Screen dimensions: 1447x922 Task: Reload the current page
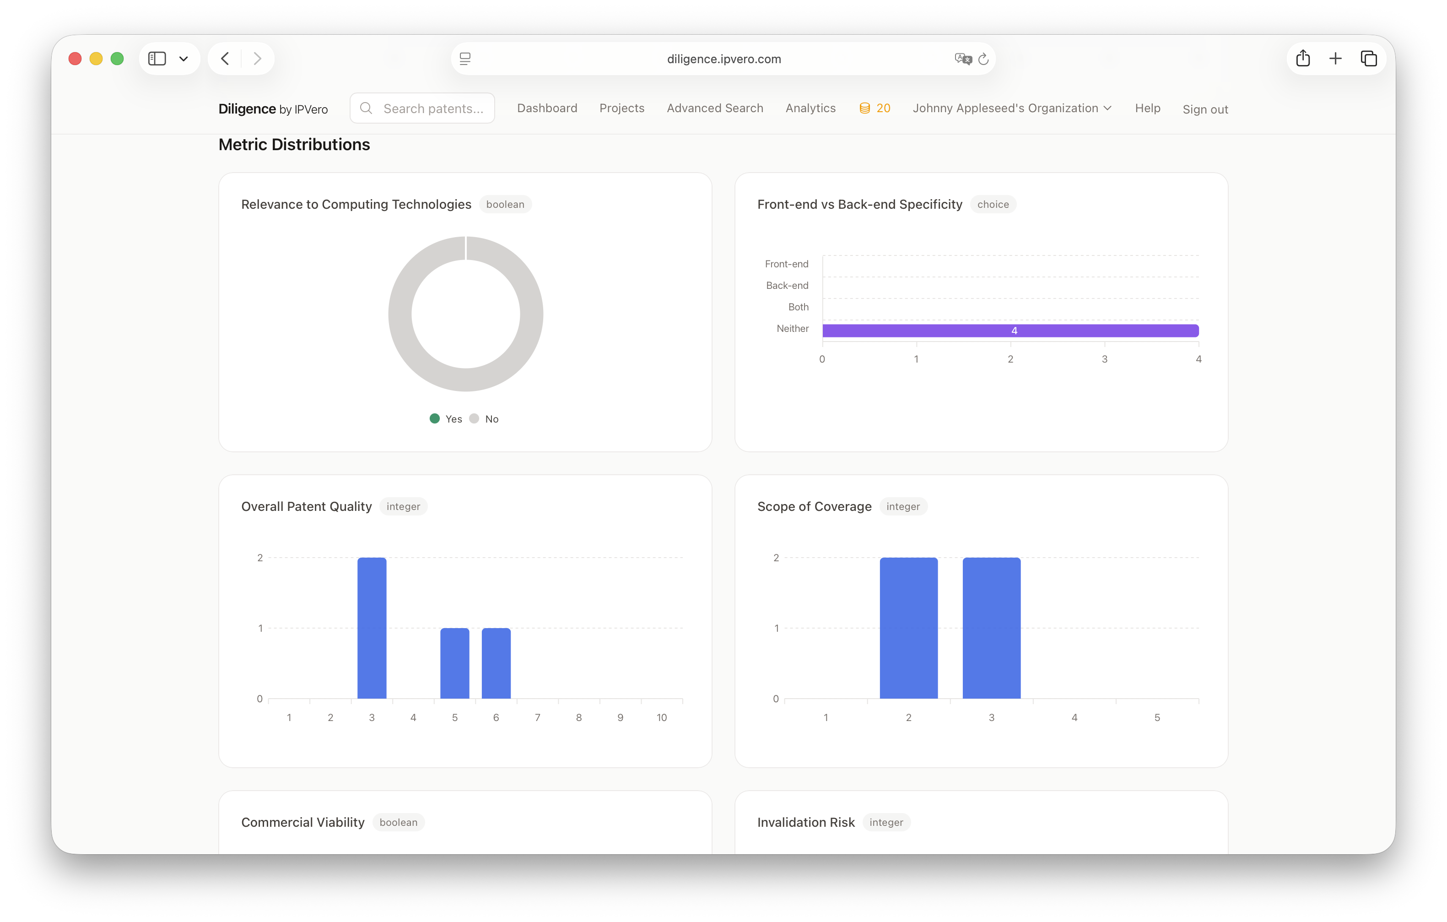pos(983,58)
